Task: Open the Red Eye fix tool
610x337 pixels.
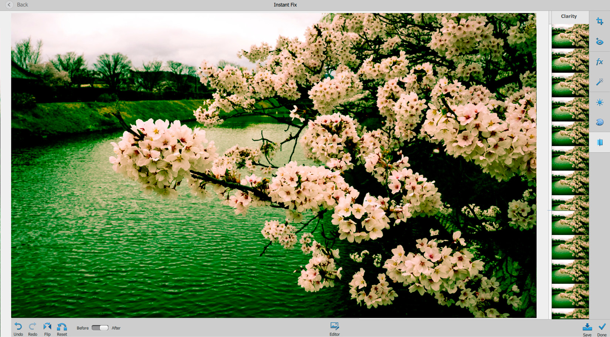Action: pyautogui.click(x=600, y=42)
